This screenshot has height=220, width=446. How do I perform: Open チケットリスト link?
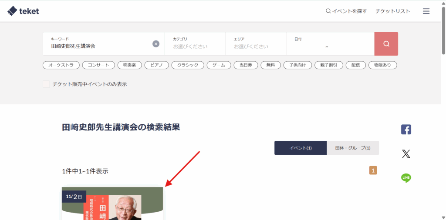393,11
